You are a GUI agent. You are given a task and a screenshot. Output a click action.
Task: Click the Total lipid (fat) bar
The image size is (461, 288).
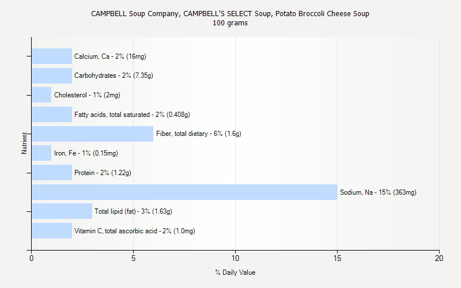[62, 211]
